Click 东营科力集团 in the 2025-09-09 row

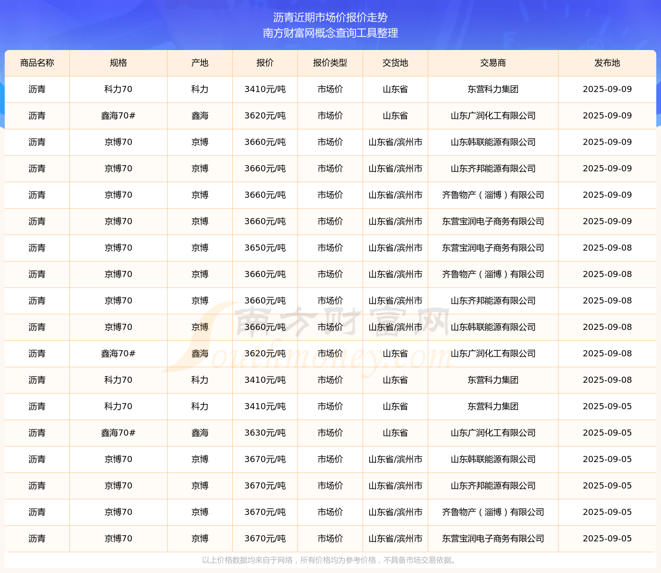tap(493, 89)
